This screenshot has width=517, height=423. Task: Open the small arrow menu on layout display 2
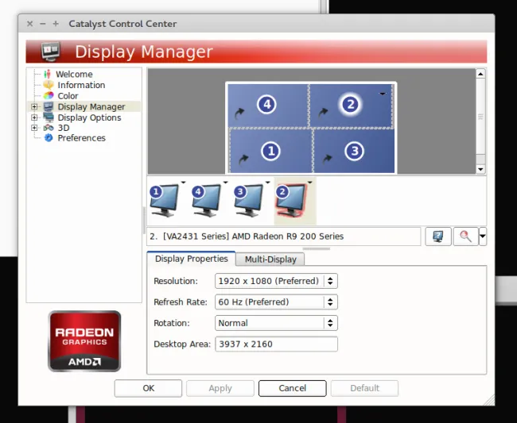coord(383,94)
